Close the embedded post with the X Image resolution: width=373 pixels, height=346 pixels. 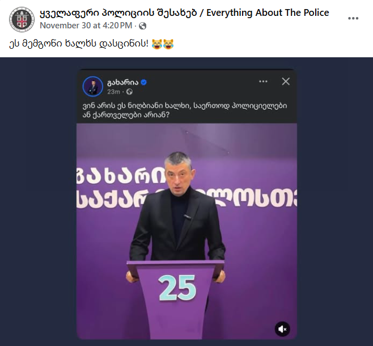(x=286, y=81)
